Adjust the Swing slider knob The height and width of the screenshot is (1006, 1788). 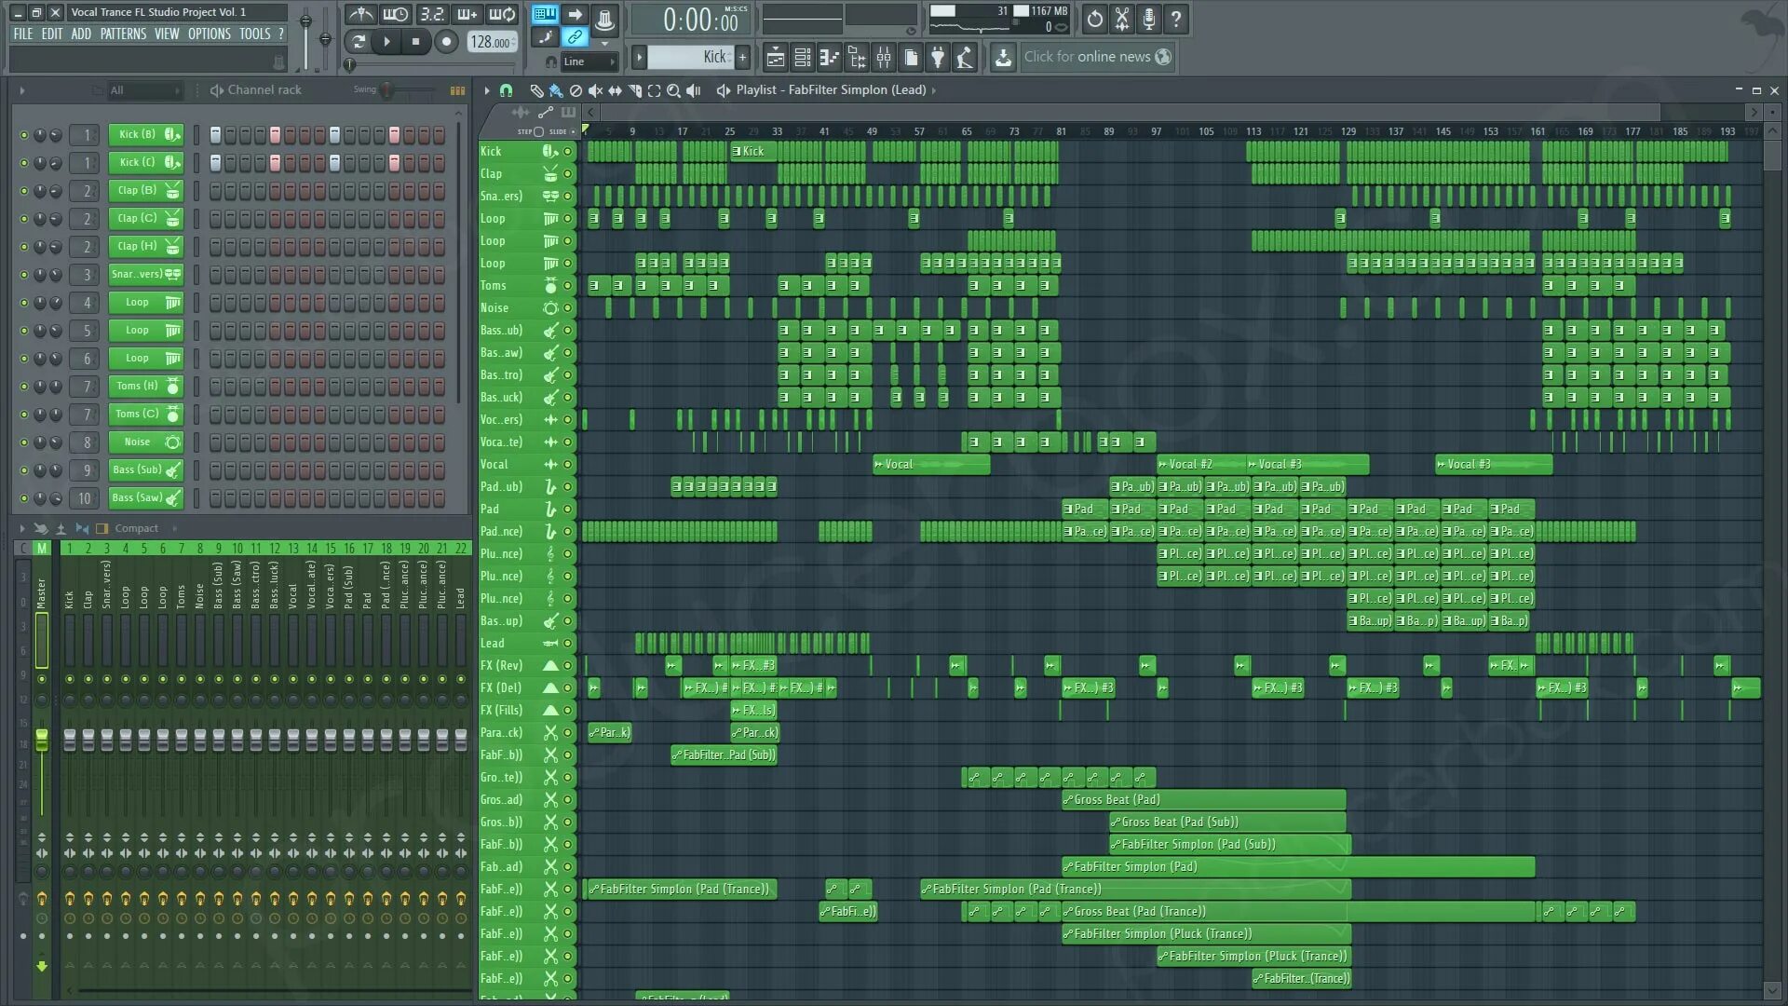pyautogui.click(x=386, y=90)
